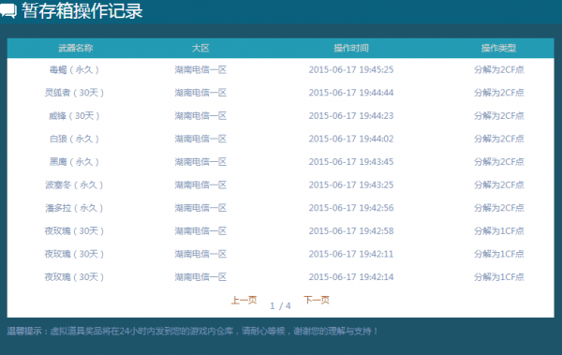Click 分解为1CF点 in the last row
Screen dimensions: 562x355
499,277
